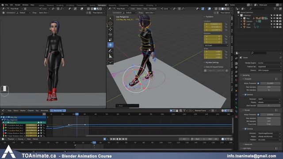Play the animation in reverse
This screenshot has height=159, width=283.
coord(117,139)
